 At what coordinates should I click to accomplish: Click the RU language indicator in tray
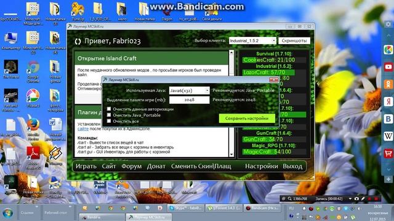[x=291, y=208]
